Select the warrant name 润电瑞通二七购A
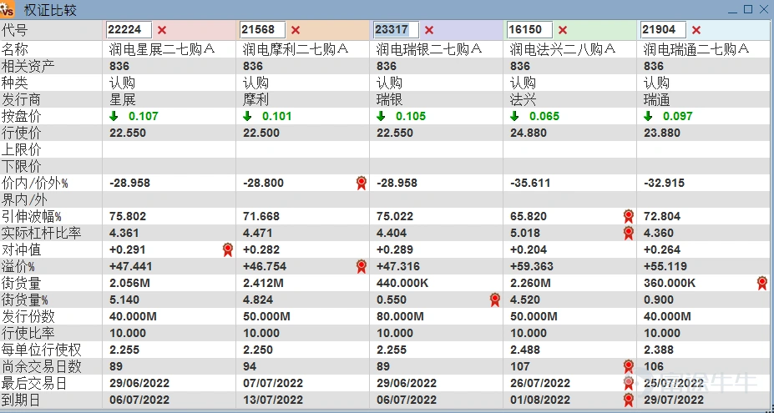 (696, 49)
